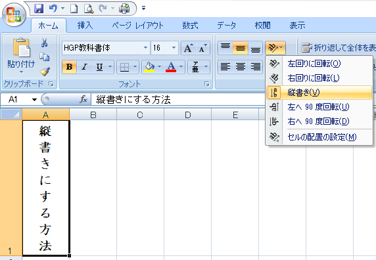Click the quick print printer icon
This screenshot has width=376, height=260.
(x=124, y=9)
